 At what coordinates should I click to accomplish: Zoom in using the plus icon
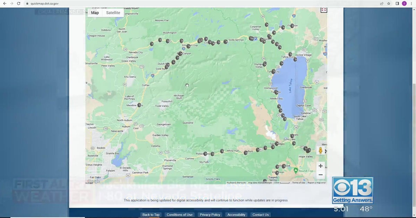pos(320,166)
